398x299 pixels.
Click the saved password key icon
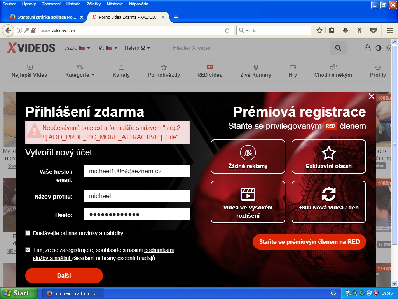26,30
